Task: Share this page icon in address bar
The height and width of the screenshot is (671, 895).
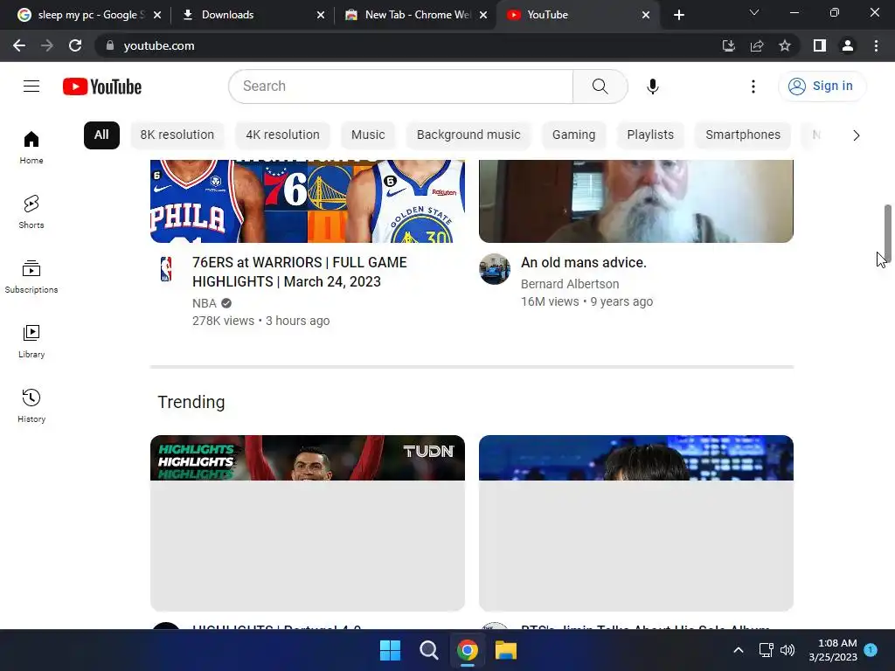Action: click(x=757, y=45)
